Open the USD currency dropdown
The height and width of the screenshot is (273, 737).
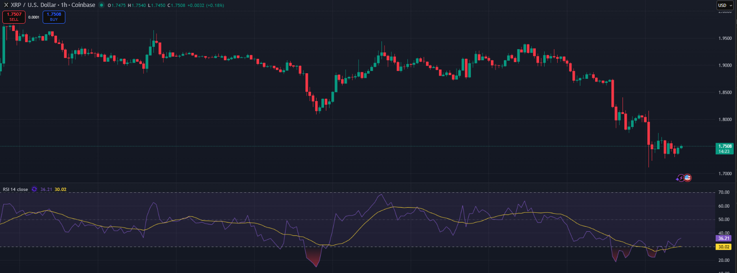(x=725, y=5)
